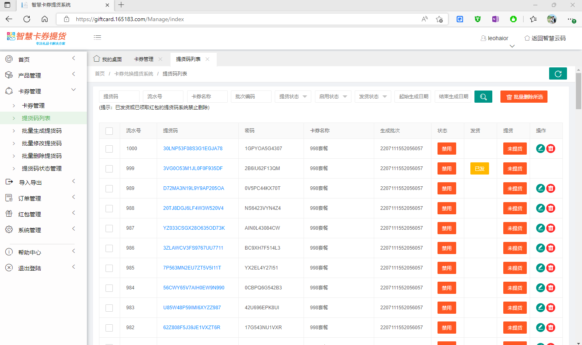
Task: Click edit icon for serial number 1000
Action: pos(540,149)
